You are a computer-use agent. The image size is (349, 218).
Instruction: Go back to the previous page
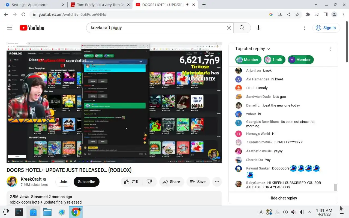click(x=6, y=14)
